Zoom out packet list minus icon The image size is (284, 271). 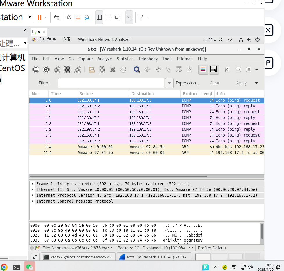point(238,70)
